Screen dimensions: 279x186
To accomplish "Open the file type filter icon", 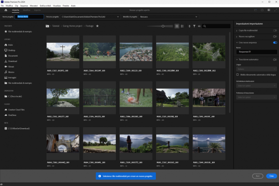I will point(194,26).
